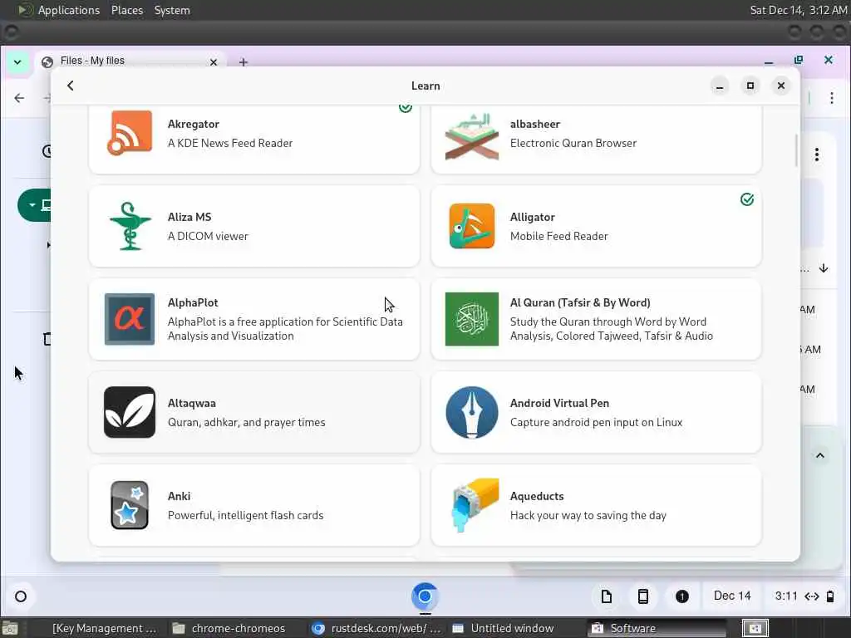Viewport: 851px width, 638px height.
Task: Click workspace switcher in bottom panel
Action: [755, 628]
